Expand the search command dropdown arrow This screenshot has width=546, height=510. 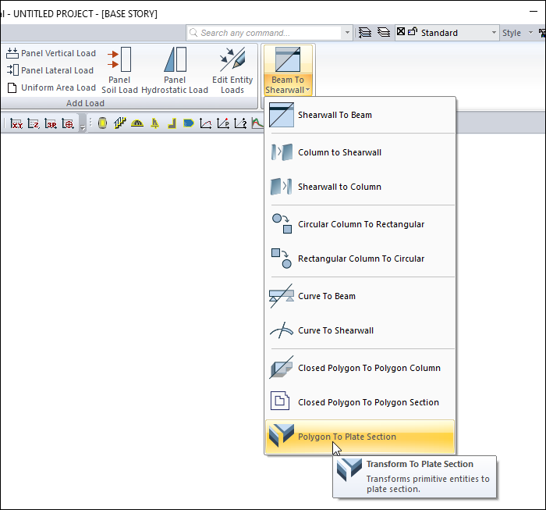[x=347, y=33]
